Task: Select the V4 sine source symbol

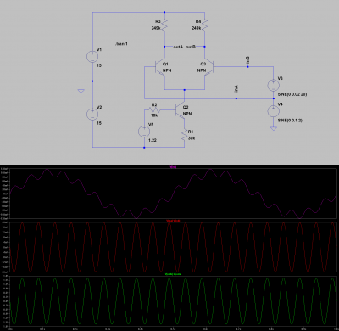Action: [x=274, y=111]
